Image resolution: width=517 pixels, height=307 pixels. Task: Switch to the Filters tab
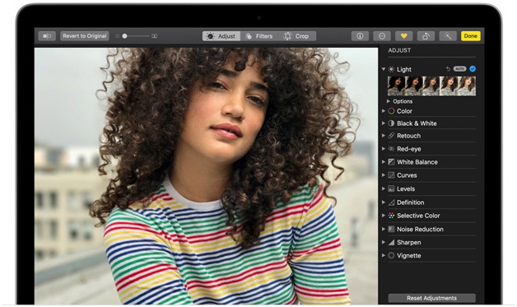point(259,36)
